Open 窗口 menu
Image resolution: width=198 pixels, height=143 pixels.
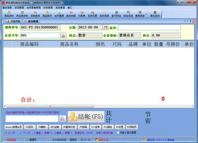(x=70, y=8)
